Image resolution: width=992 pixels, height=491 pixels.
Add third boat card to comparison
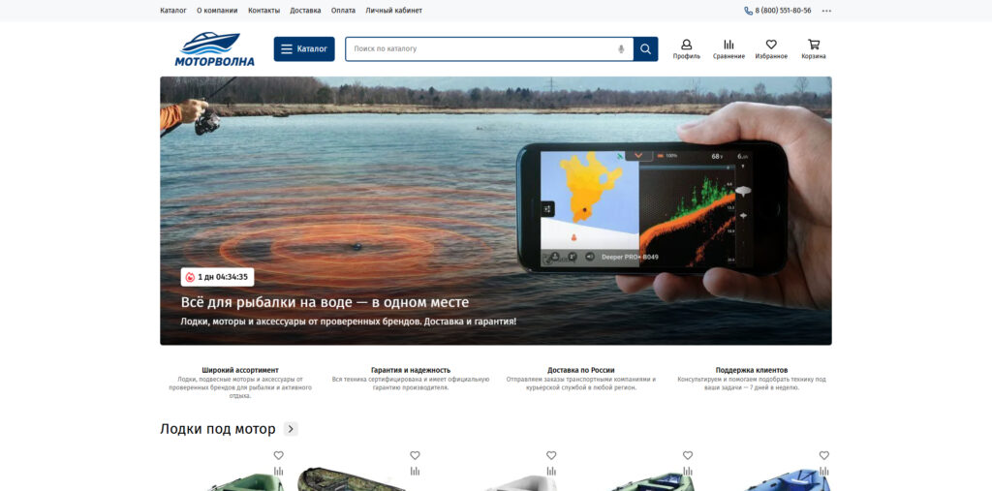[x=551, y=472]
